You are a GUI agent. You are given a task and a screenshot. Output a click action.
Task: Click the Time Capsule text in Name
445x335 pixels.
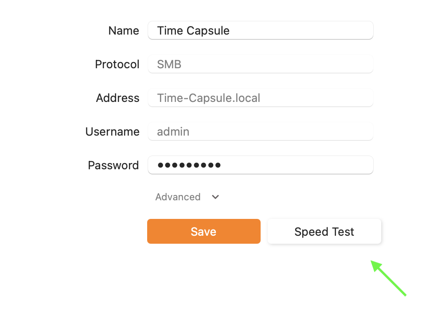(x=193, y=31)
